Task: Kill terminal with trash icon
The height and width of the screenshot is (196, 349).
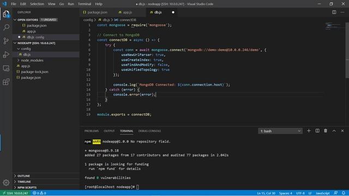Action: point(326,131)
